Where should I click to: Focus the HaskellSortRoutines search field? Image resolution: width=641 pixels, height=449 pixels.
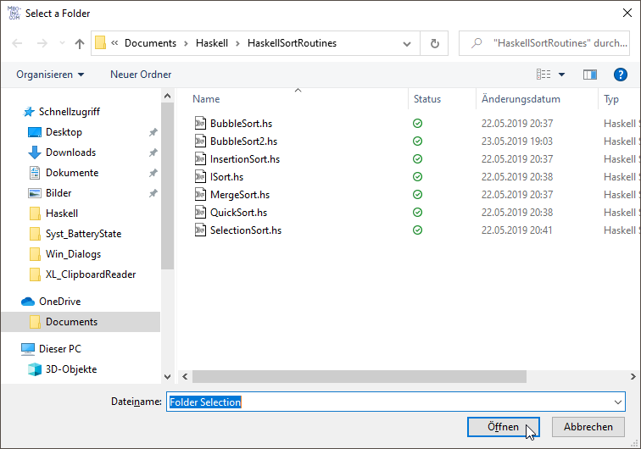(x=544, y=43)
